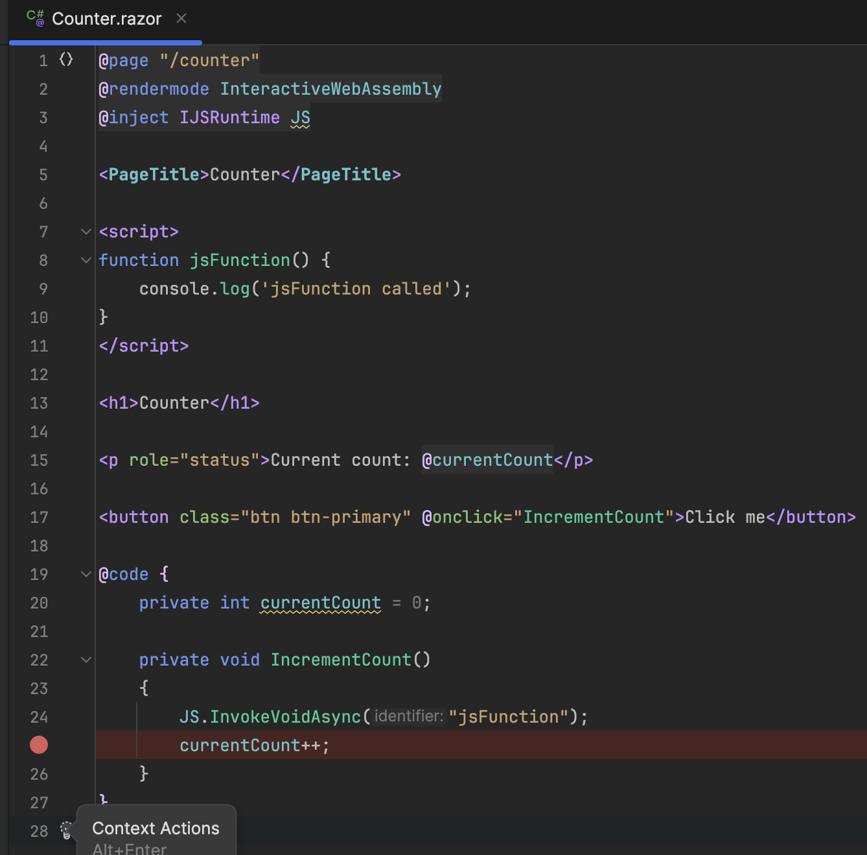
Task: Click the Context Actions tooltip label
Action: pyautogui.click(x=156, y=828)
